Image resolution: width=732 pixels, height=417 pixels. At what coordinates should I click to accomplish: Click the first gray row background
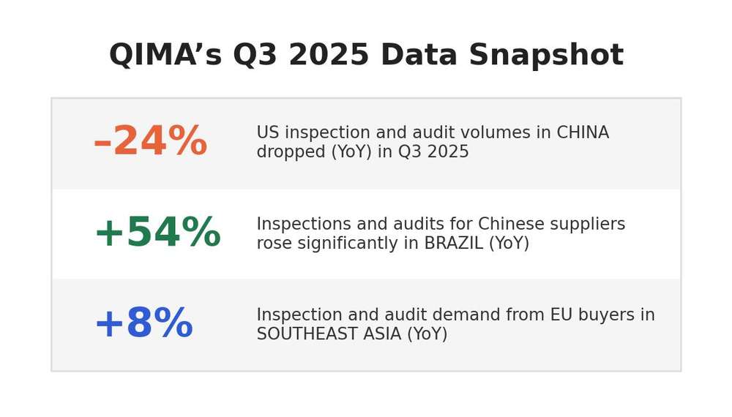click(366, 143)
